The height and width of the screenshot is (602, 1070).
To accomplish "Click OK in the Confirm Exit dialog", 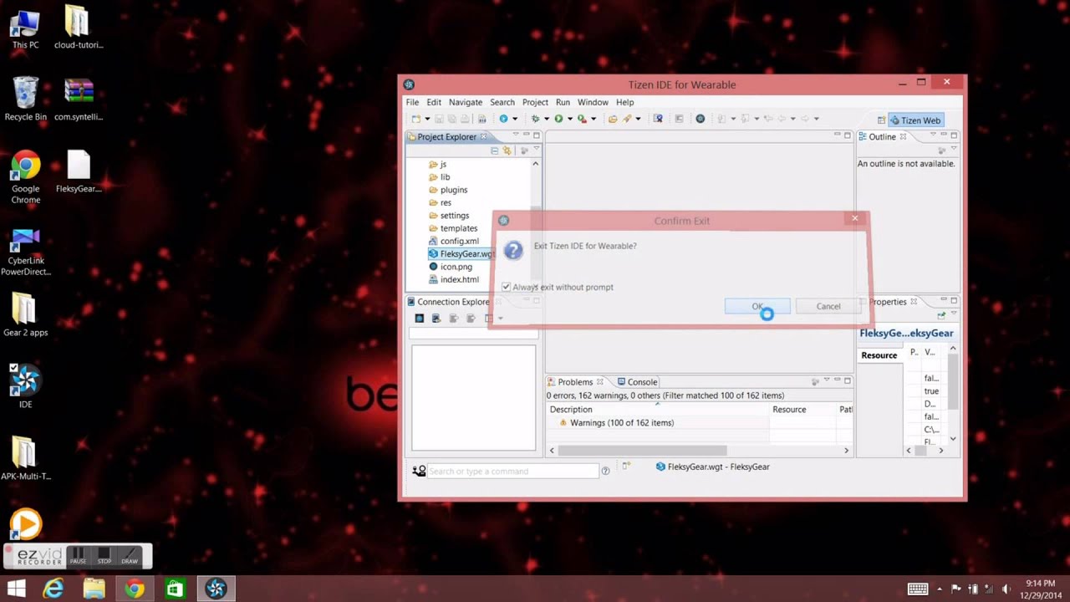I will 757,306.
